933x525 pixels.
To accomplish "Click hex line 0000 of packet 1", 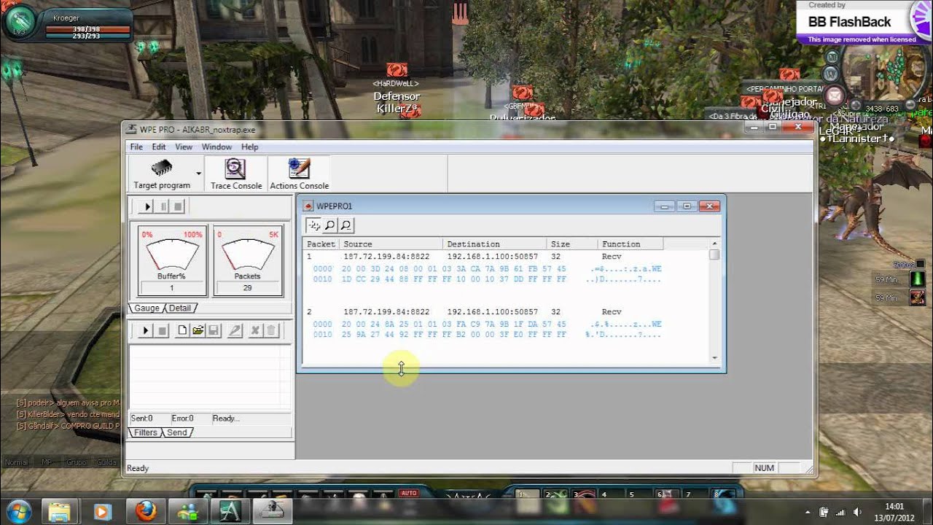I will [x=487, y=269].
